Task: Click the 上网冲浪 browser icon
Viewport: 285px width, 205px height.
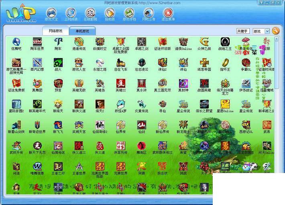Action: tap(71, 13)
